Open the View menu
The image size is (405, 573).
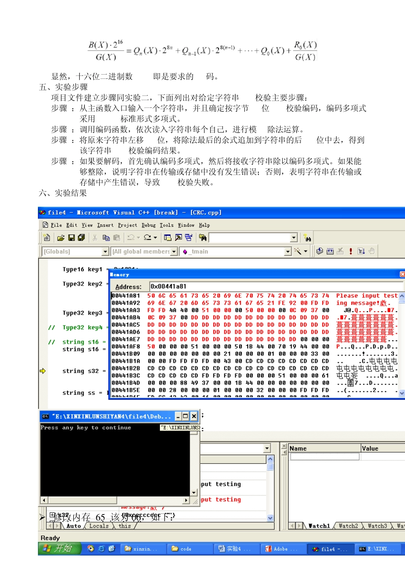[87, 225]
